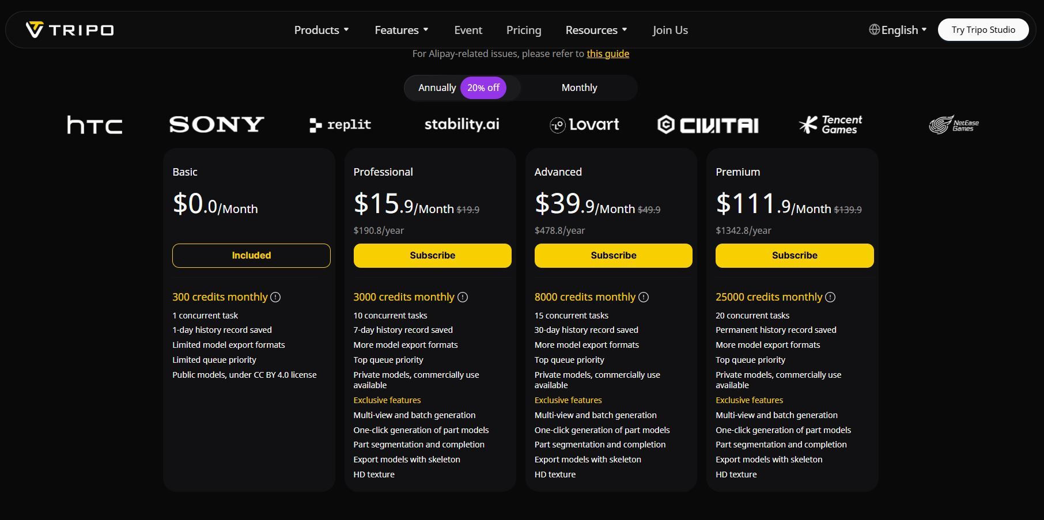
Task: Click the info icon beside 3000 credits monthly
Action: tap(463, 297)
